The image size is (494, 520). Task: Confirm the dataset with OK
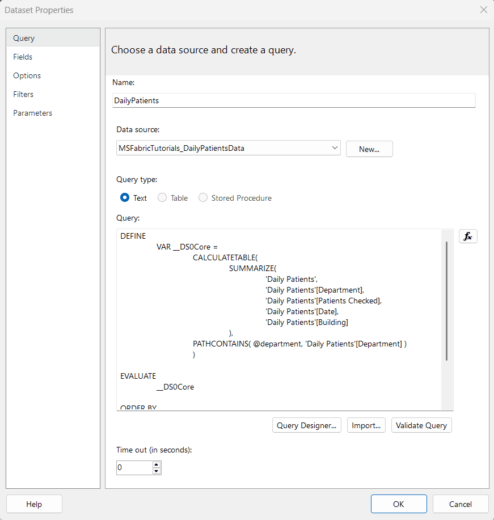point(398,504)
